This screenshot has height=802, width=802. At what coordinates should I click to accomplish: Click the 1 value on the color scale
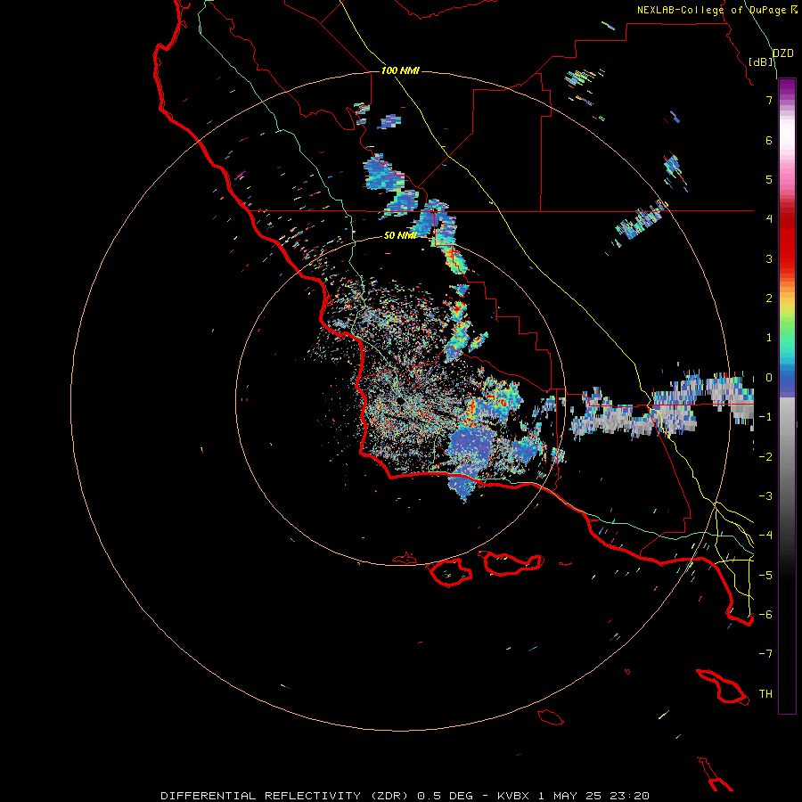(x=769, y=338)
